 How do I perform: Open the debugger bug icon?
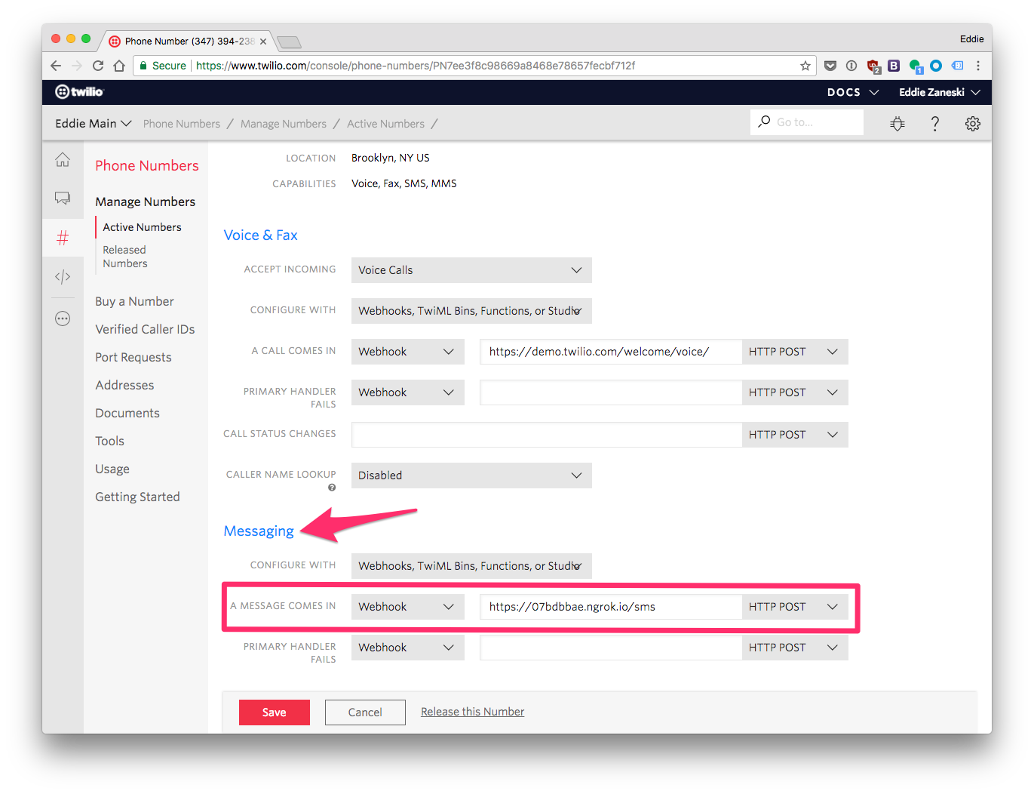pyautogui.click(x=897, y=123)
